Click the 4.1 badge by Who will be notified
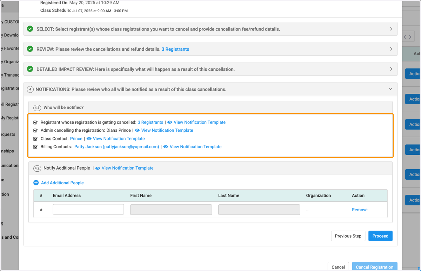This screenshot has height=271, width=421. click(37, 108)
